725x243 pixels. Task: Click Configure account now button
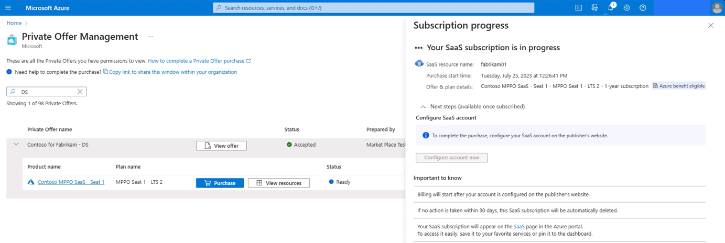click(452, 157)
